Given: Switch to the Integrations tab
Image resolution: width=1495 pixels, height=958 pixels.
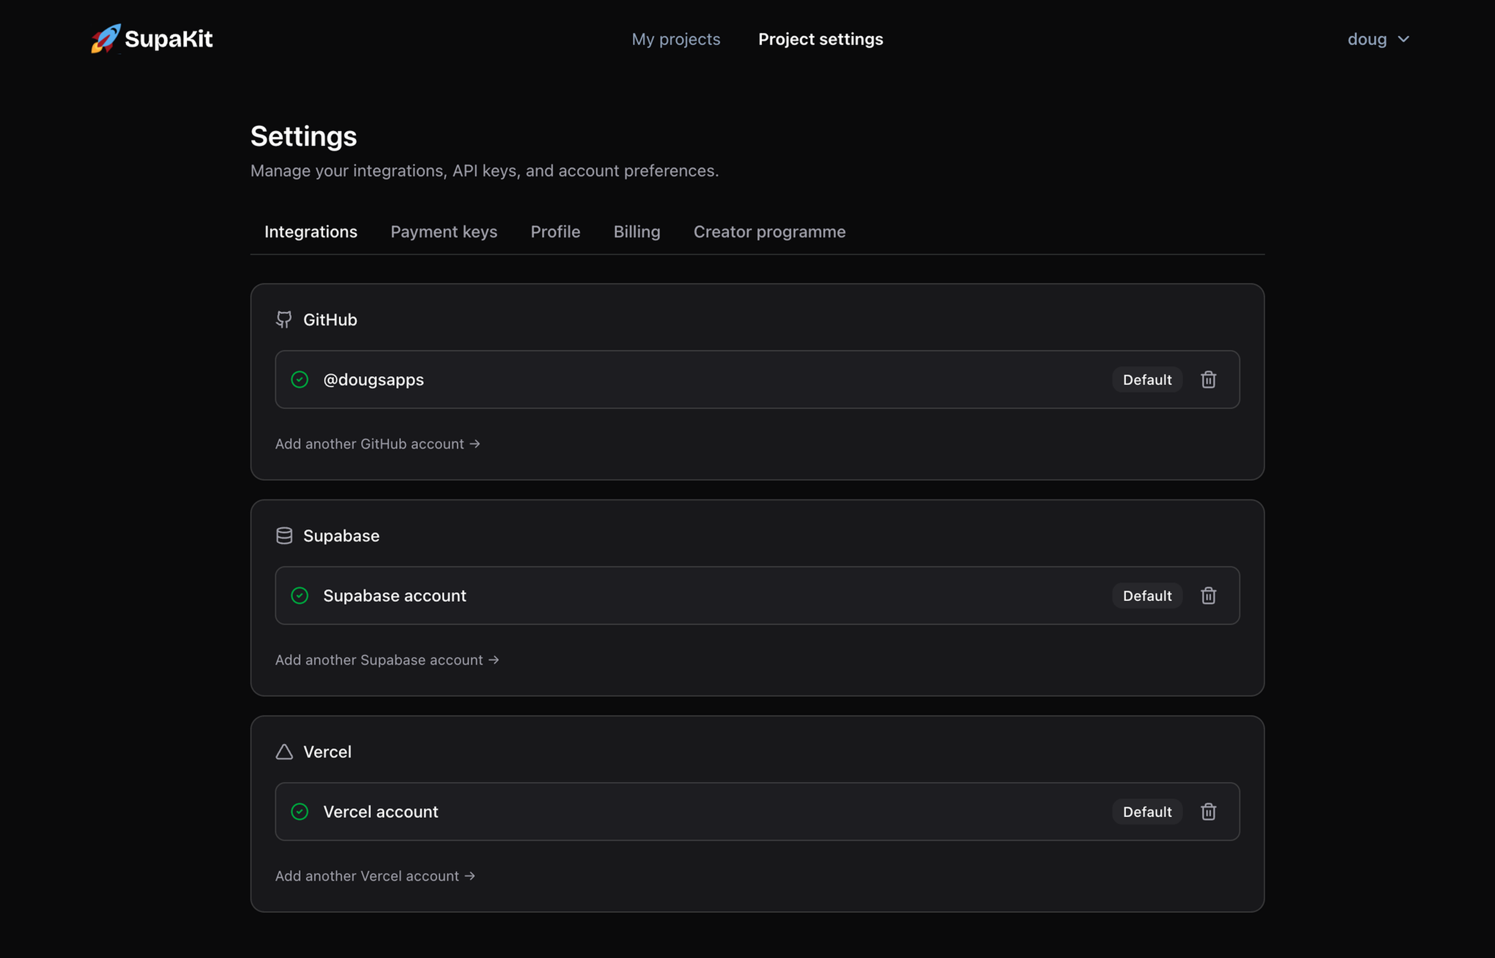Looking at the screenshot, I should [x=311, y=231].
